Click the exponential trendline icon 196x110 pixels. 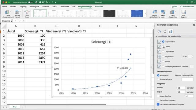coord(159,42)
